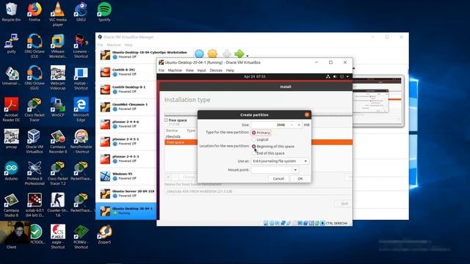The height and width of the screenshot is (264, 470).
Task: Open the Spotify desktop icon
Action: 104,12
